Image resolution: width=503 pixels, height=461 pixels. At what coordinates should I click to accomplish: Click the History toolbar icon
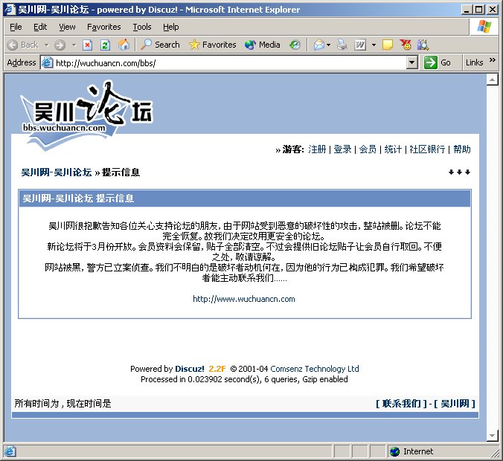[x=295, y=45]
